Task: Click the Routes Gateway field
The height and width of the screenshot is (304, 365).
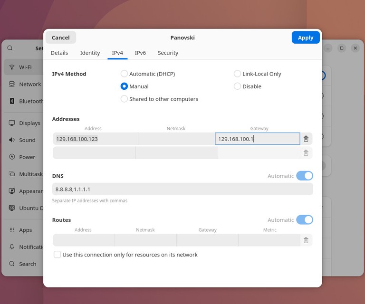Action: (x=207, y=240)
